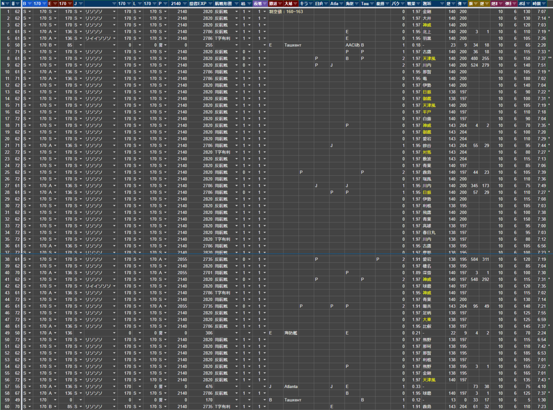553x410 pixels.
Task: Open the filter icon on the キラ header
Action: coord(311,3)
